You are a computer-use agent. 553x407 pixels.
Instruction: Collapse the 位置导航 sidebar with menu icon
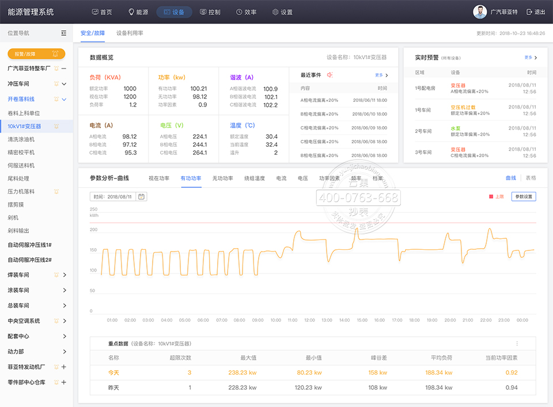click(x=63, y=33)
